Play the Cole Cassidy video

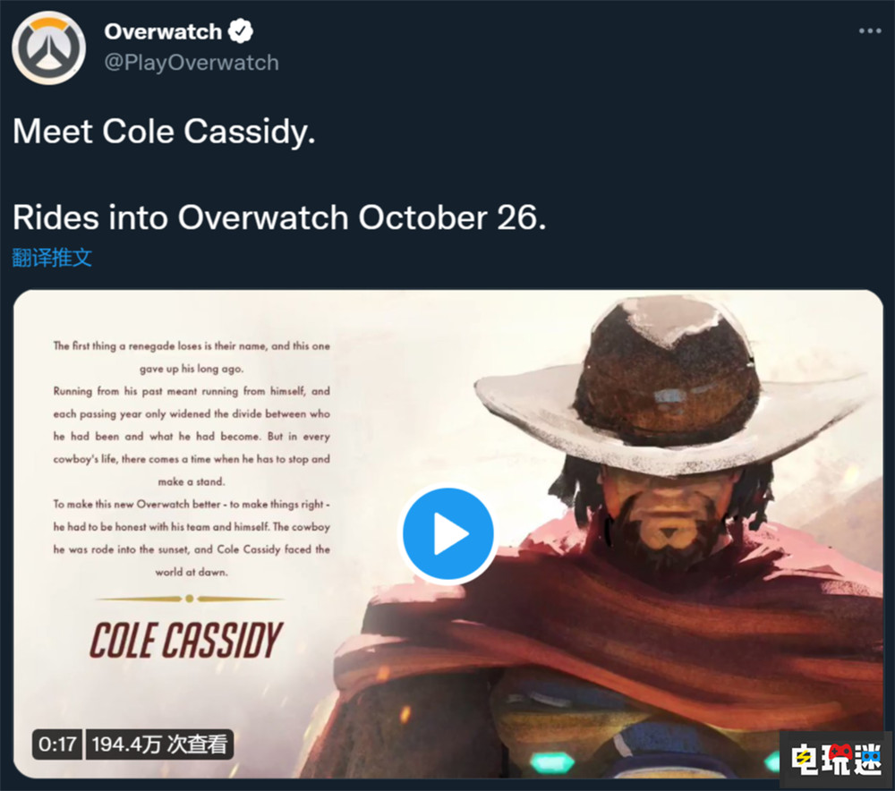coord(448,533)
